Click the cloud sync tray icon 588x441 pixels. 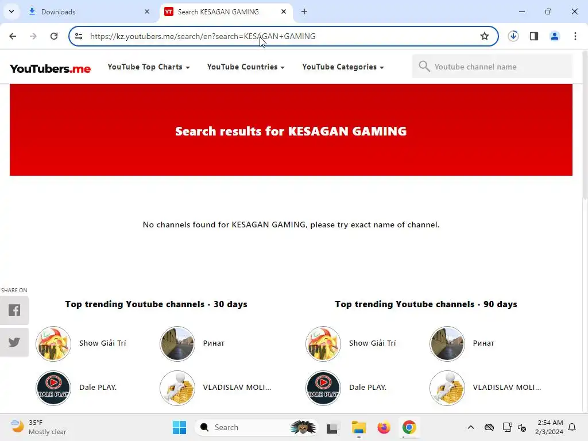point(489,427)
